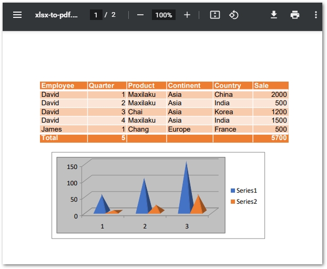Screen dimensions: 327x269
Task: Open the sidebar hamburger menu
Action: pyautogui.click(x=17, y=15)
